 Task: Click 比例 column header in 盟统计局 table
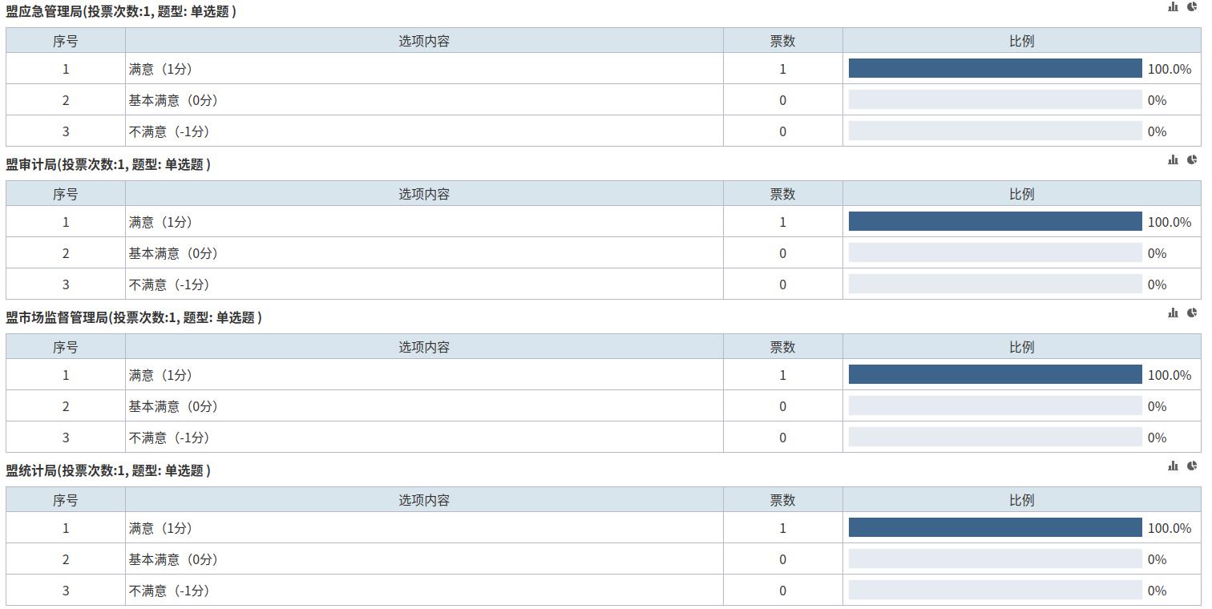[1021, 500]
